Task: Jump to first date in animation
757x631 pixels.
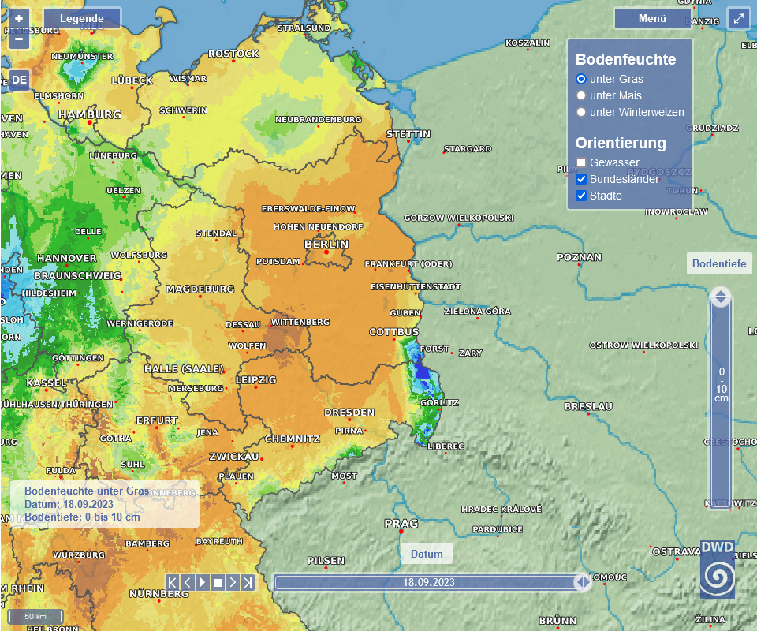Action: tap(173, 583)
